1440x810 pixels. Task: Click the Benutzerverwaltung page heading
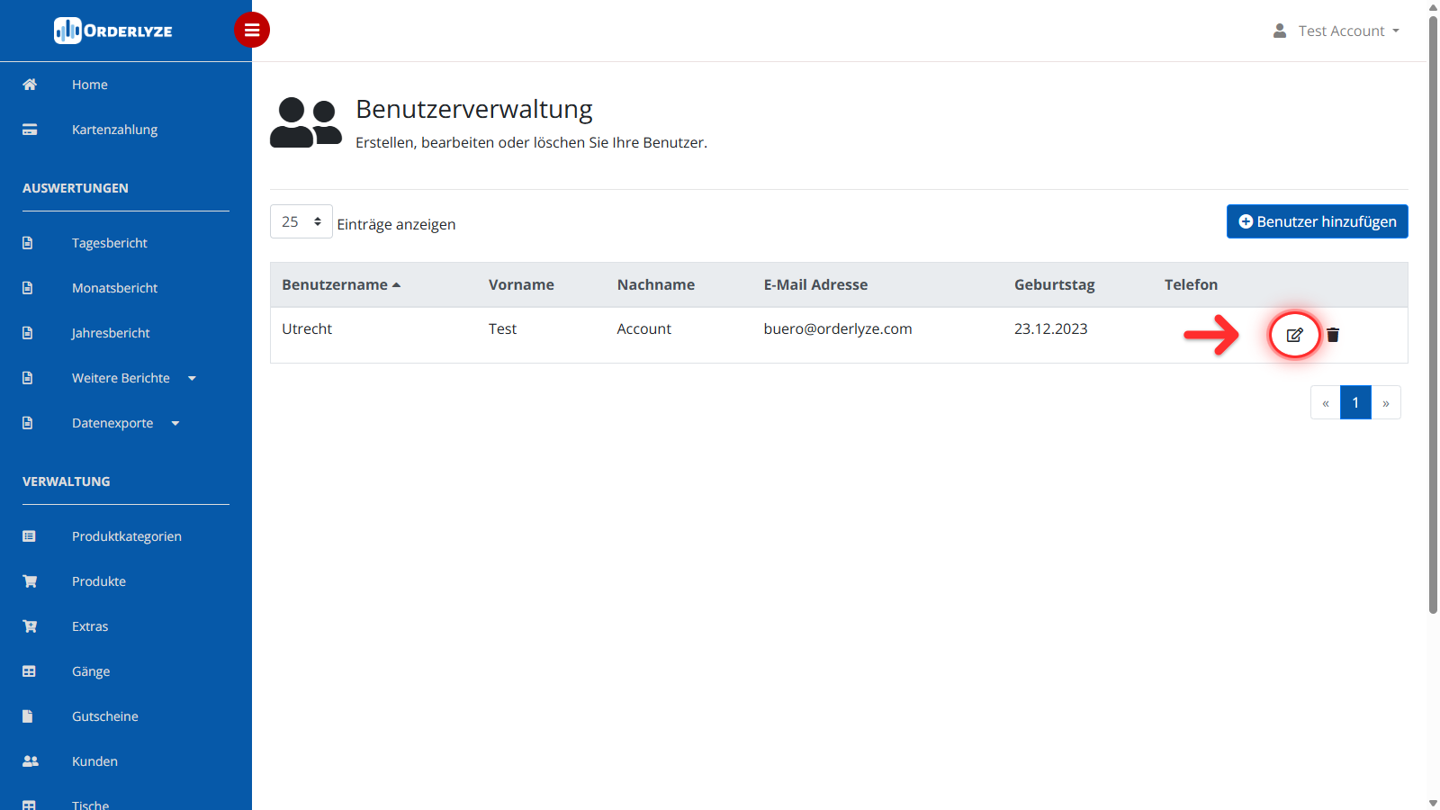click(474, 109)
